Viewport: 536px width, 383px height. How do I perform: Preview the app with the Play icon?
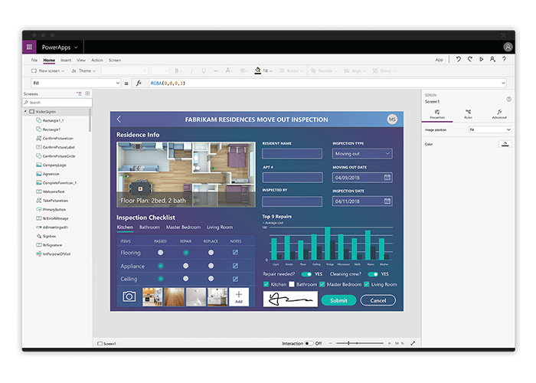coord(481,59)
